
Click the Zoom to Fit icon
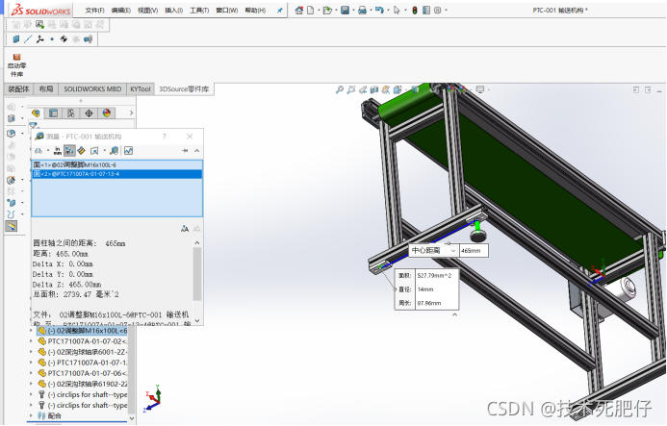point(340,89)
